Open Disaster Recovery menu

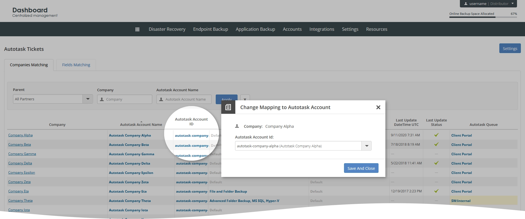pyautogui.click(x=167, y=29)
